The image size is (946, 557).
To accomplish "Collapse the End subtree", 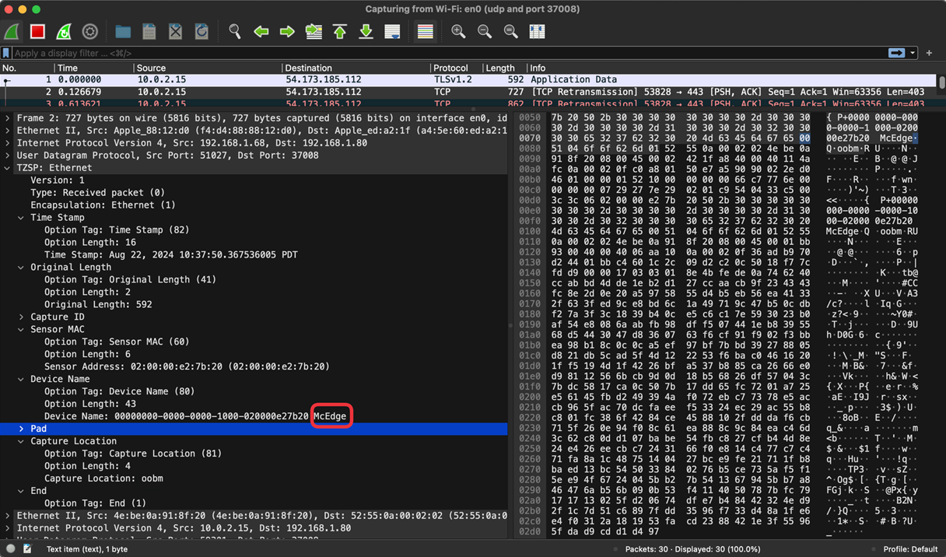I will 21,491.
